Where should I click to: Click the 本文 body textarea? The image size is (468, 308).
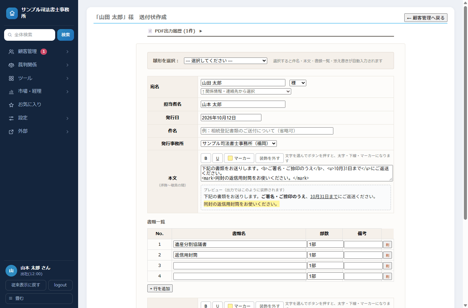297,173
